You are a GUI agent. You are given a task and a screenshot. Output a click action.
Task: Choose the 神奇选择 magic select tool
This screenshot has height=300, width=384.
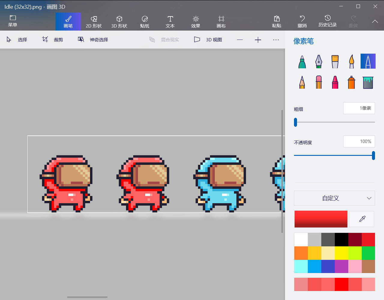tap(93, 40)
